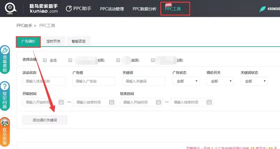
Task: Focus the 广告组 input field
Action: pos(94,81)
